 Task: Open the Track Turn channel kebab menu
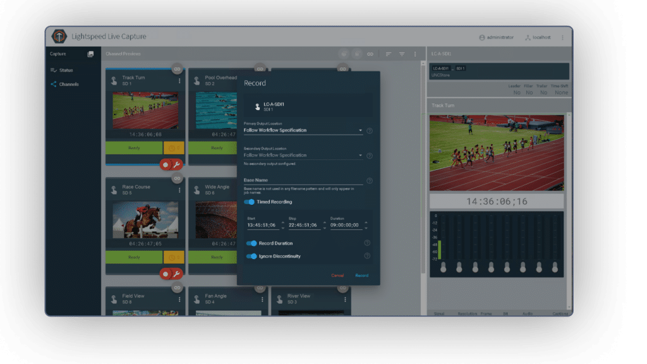click(179, 80)
